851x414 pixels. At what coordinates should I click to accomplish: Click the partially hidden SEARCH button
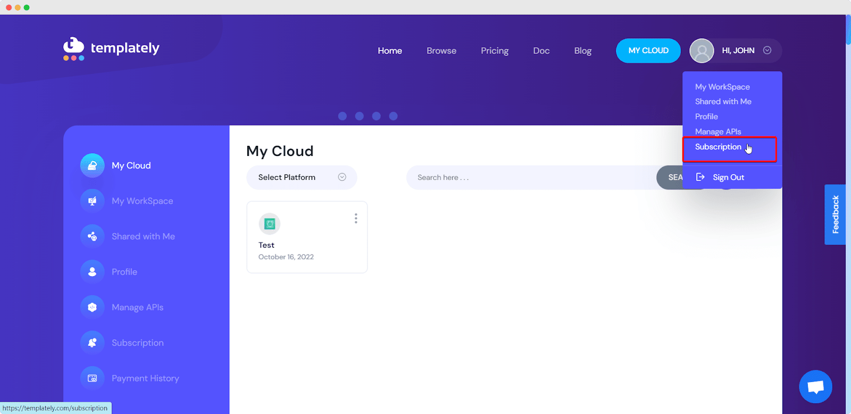(670, 177)
